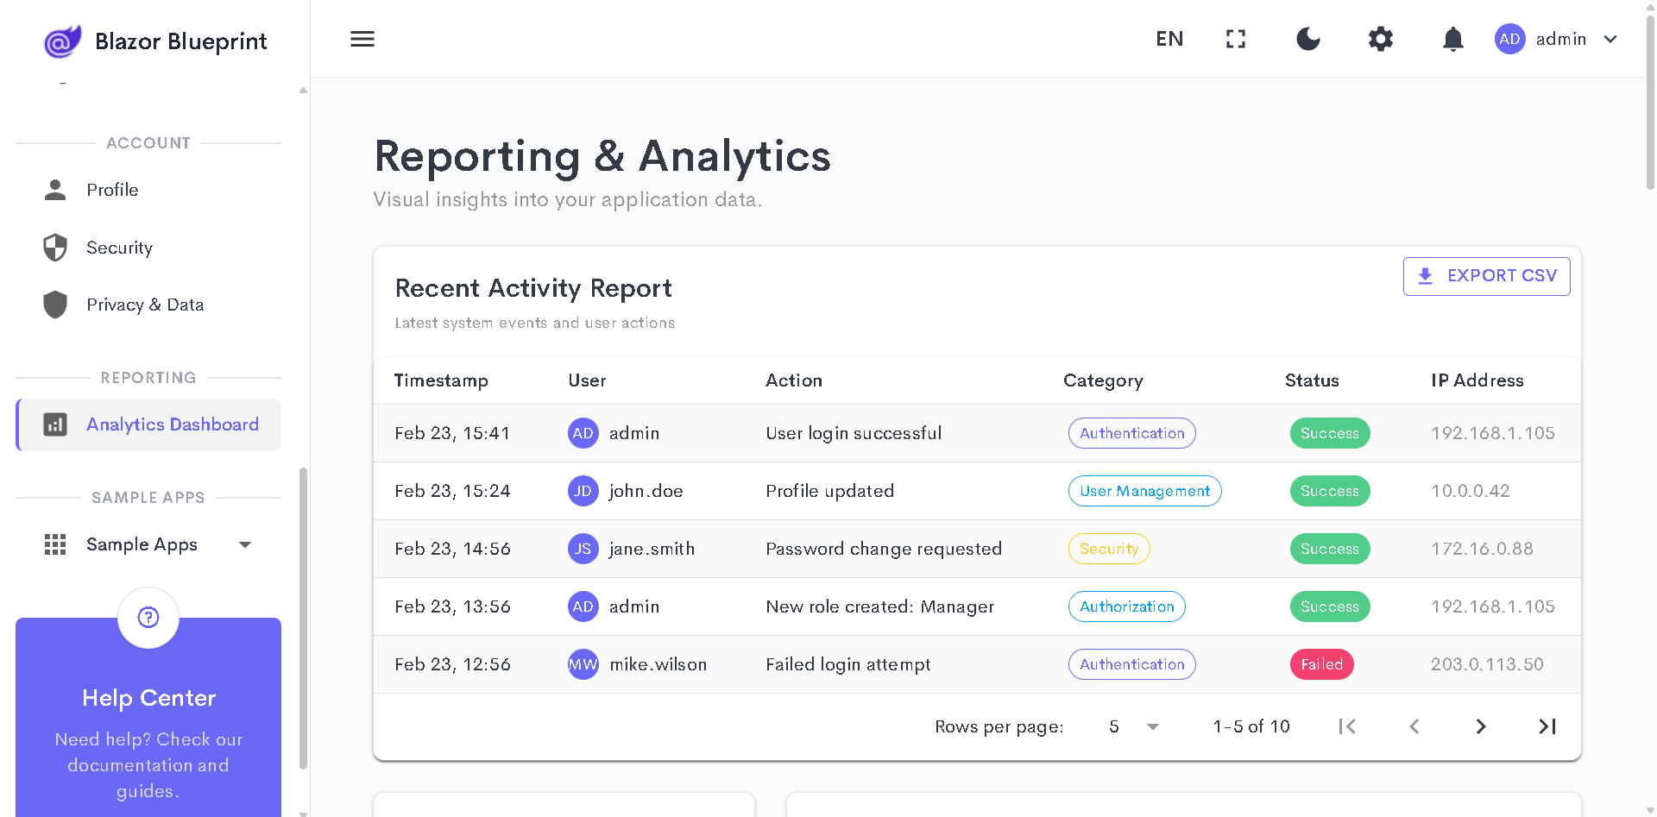The height and width of the screenshot is (817, 1657).
Task: Switch to dark mode with the moon icon
Action: (x=1307, y=39)
